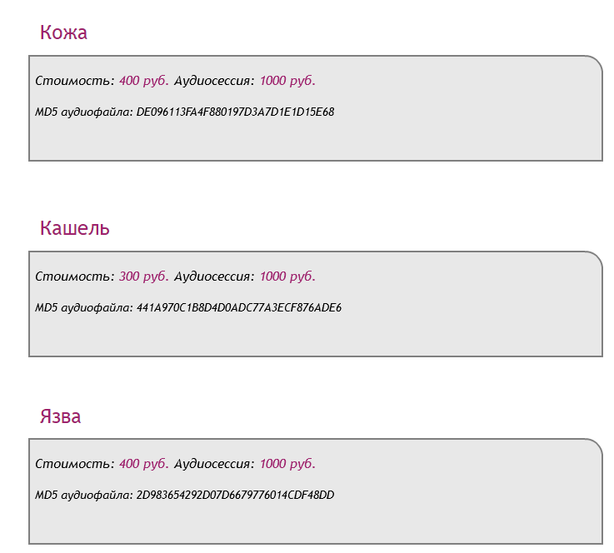The height and width of the screenshot is (553, 614).
Task: Click the 1000 руб. Аудиосессия price under Язва
Action: 287,464
